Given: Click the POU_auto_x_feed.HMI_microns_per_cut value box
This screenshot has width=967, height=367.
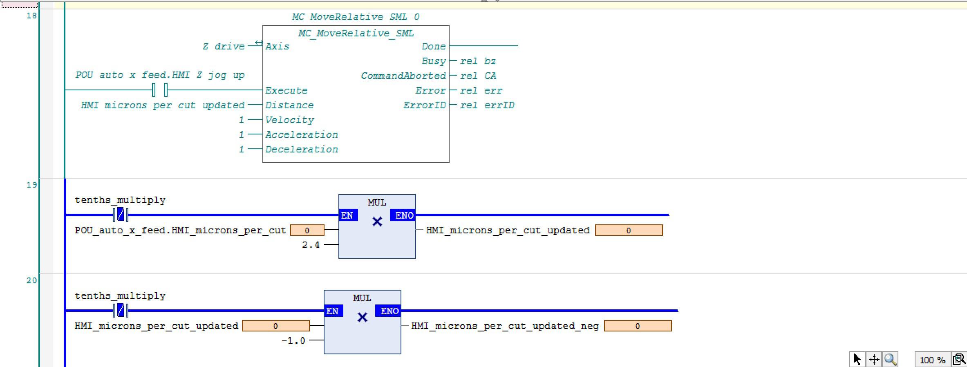Looking at the screenshot, I should 307,230.
